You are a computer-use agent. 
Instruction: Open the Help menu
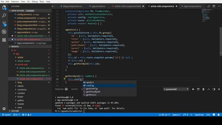point(48,1)
